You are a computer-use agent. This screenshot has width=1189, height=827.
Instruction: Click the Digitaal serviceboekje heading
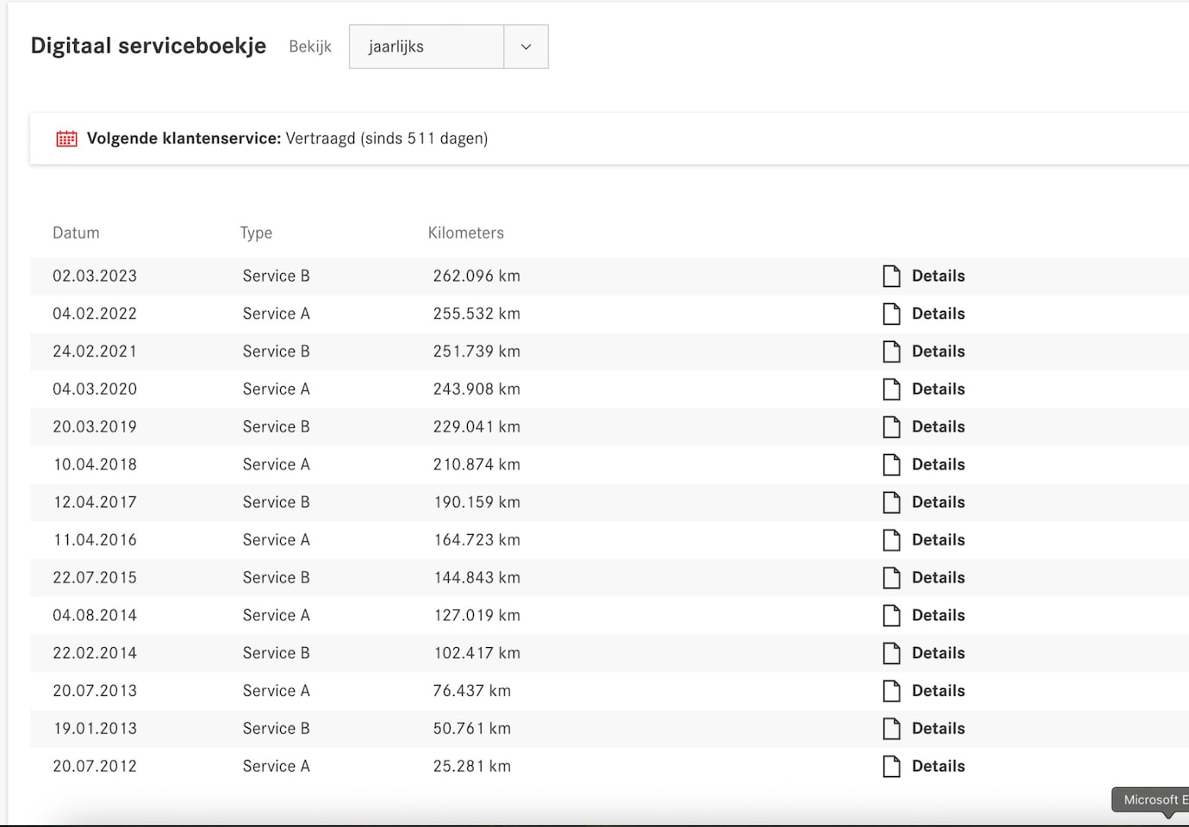[x=148, y=47]
